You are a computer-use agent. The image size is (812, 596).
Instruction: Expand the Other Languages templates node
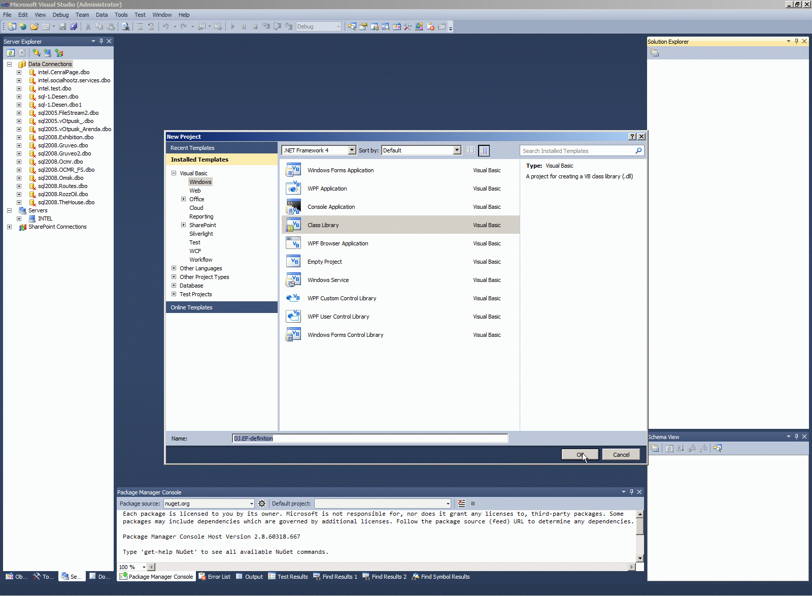(174, 268)
